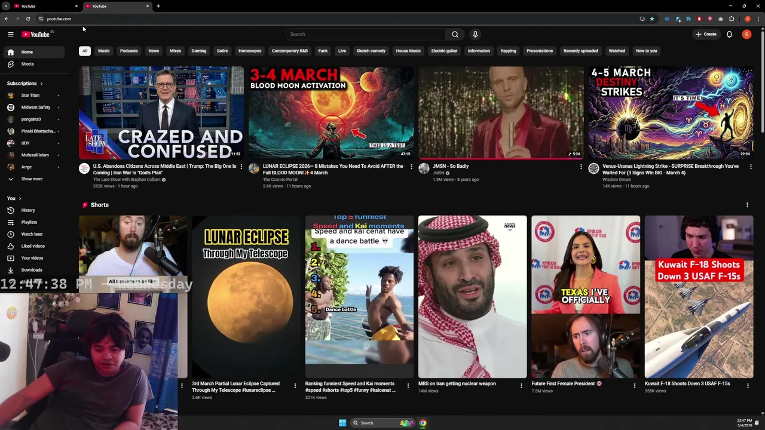The height and width of the screenshot is (430, 765).
Task: Select the Electric guitar filter chip
Action: pyautogui.click(x=444, y=51)
